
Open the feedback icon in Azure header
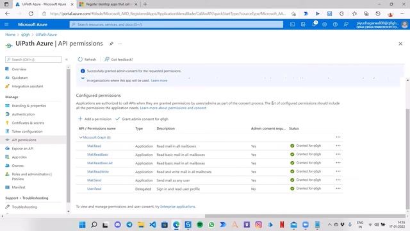pyautogui.click(x=346, y=24)
